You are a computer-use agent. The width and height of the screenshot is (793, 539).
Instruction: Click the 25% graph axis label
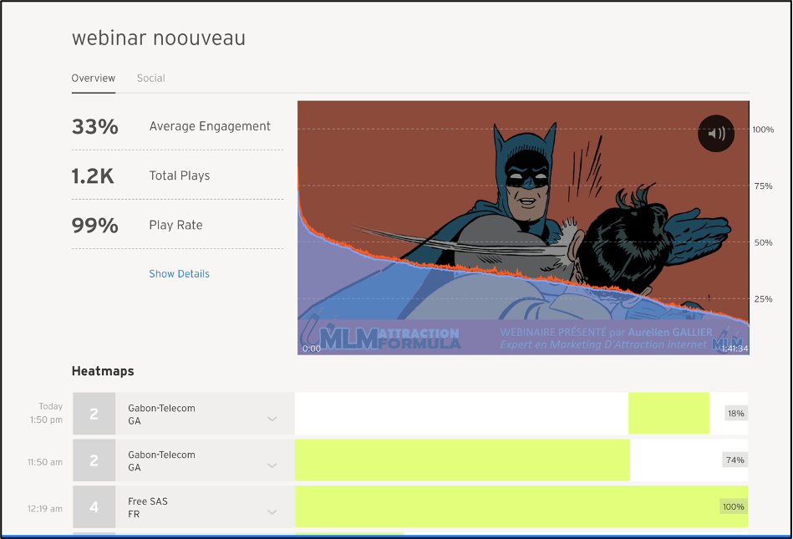[763, 299]
